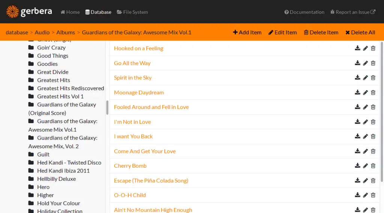Edit the Go All the Way item

coord(365,63)
